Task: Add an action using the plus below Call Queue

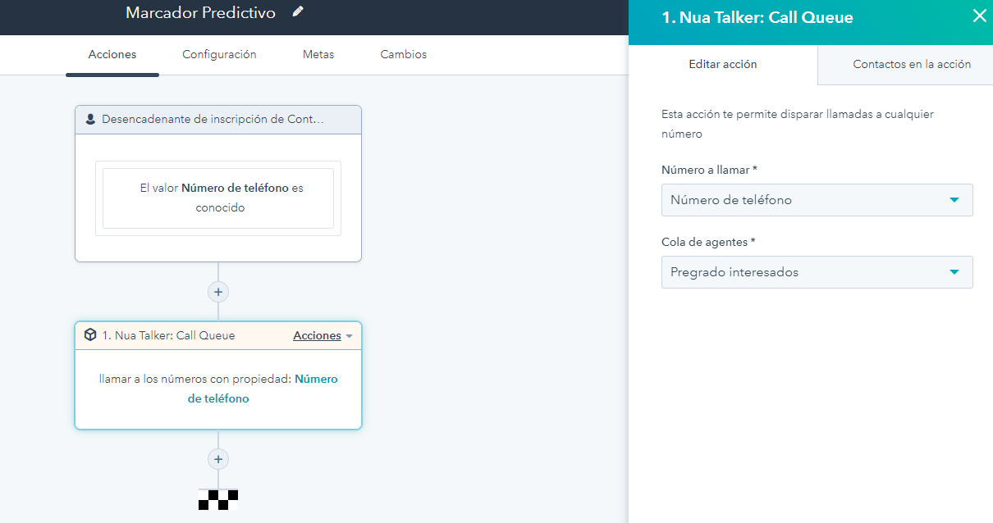Action: tap(218, 459)
